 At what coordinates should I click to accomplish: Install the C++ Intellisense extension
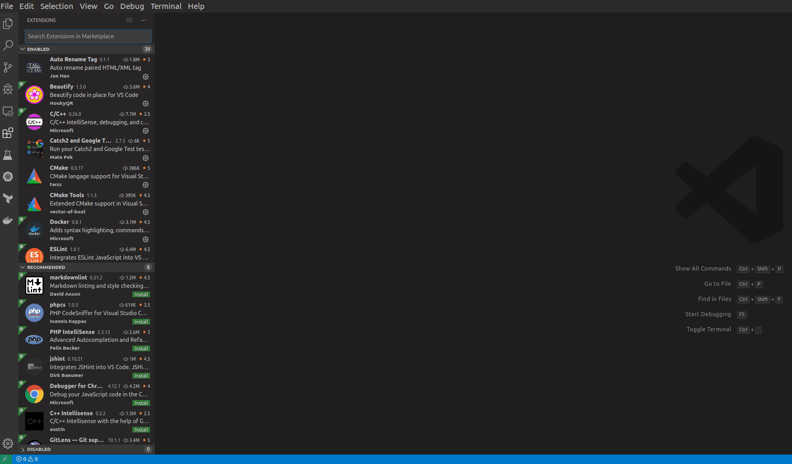[141, 430]
